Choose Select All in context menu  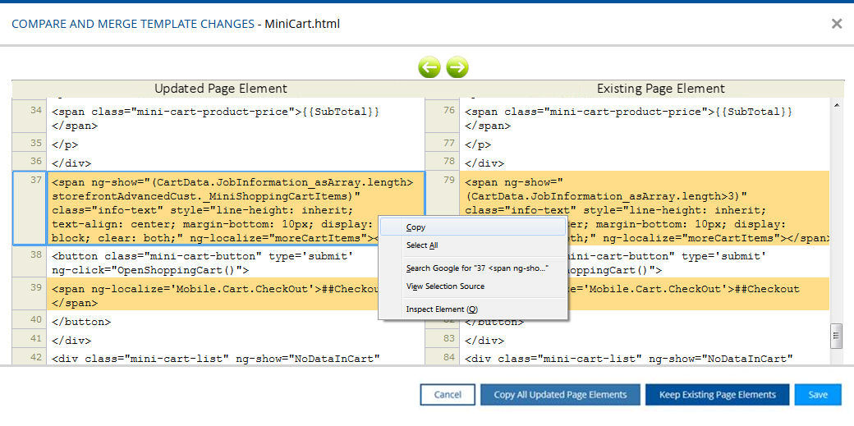click(x=422, y=245)
